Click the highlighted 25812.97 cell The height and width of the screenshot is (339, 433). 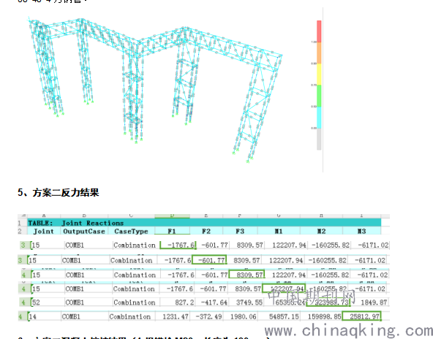point(361,316)
